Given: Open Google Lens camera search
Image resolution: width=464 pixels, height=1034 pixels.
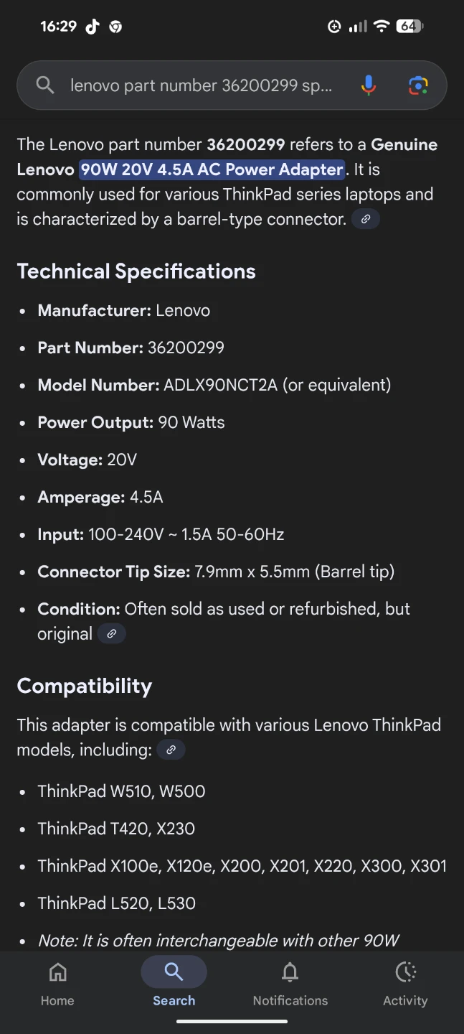Looking at the screenshot, I should click(418, 85).
